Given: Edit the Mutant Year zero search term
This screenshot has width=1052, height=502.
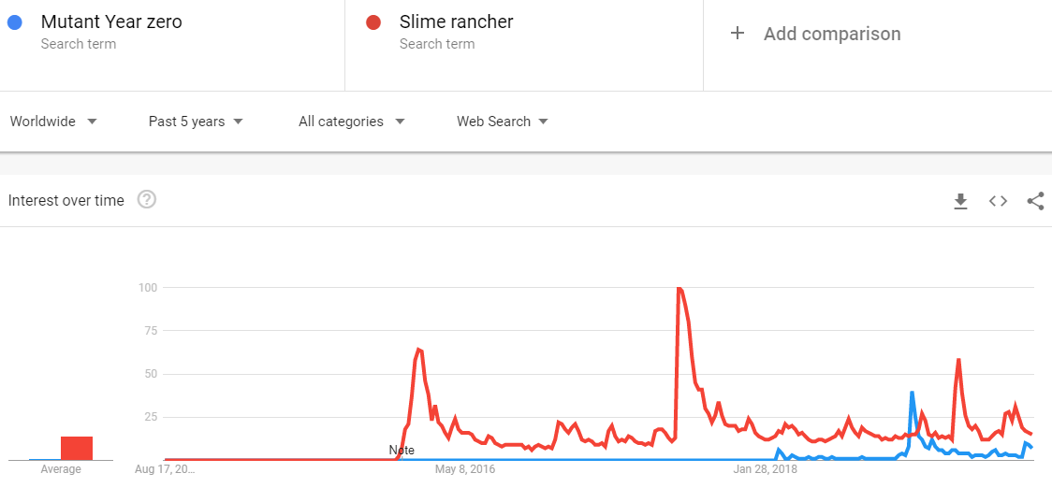Looking at the screenshot, I should [x=111, y=22].
